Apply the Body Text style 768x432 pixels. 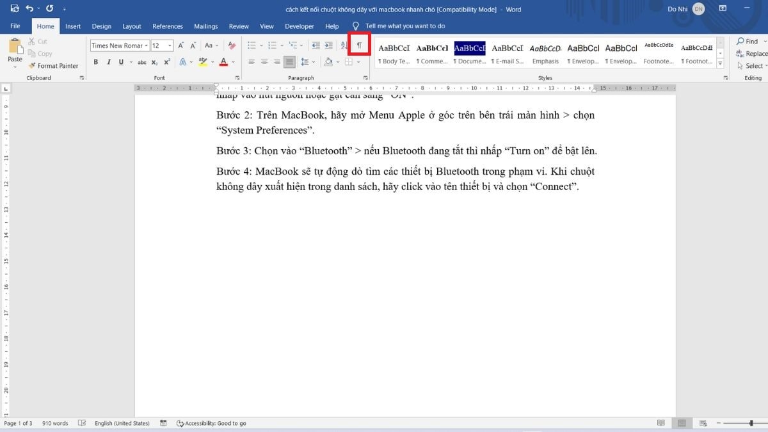pyautogui.click(x=394, y=53)
